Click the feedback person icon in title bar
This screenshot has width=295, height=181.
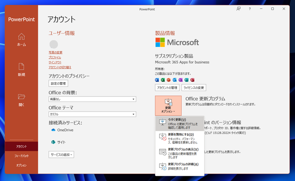click(x=238, y=9)
